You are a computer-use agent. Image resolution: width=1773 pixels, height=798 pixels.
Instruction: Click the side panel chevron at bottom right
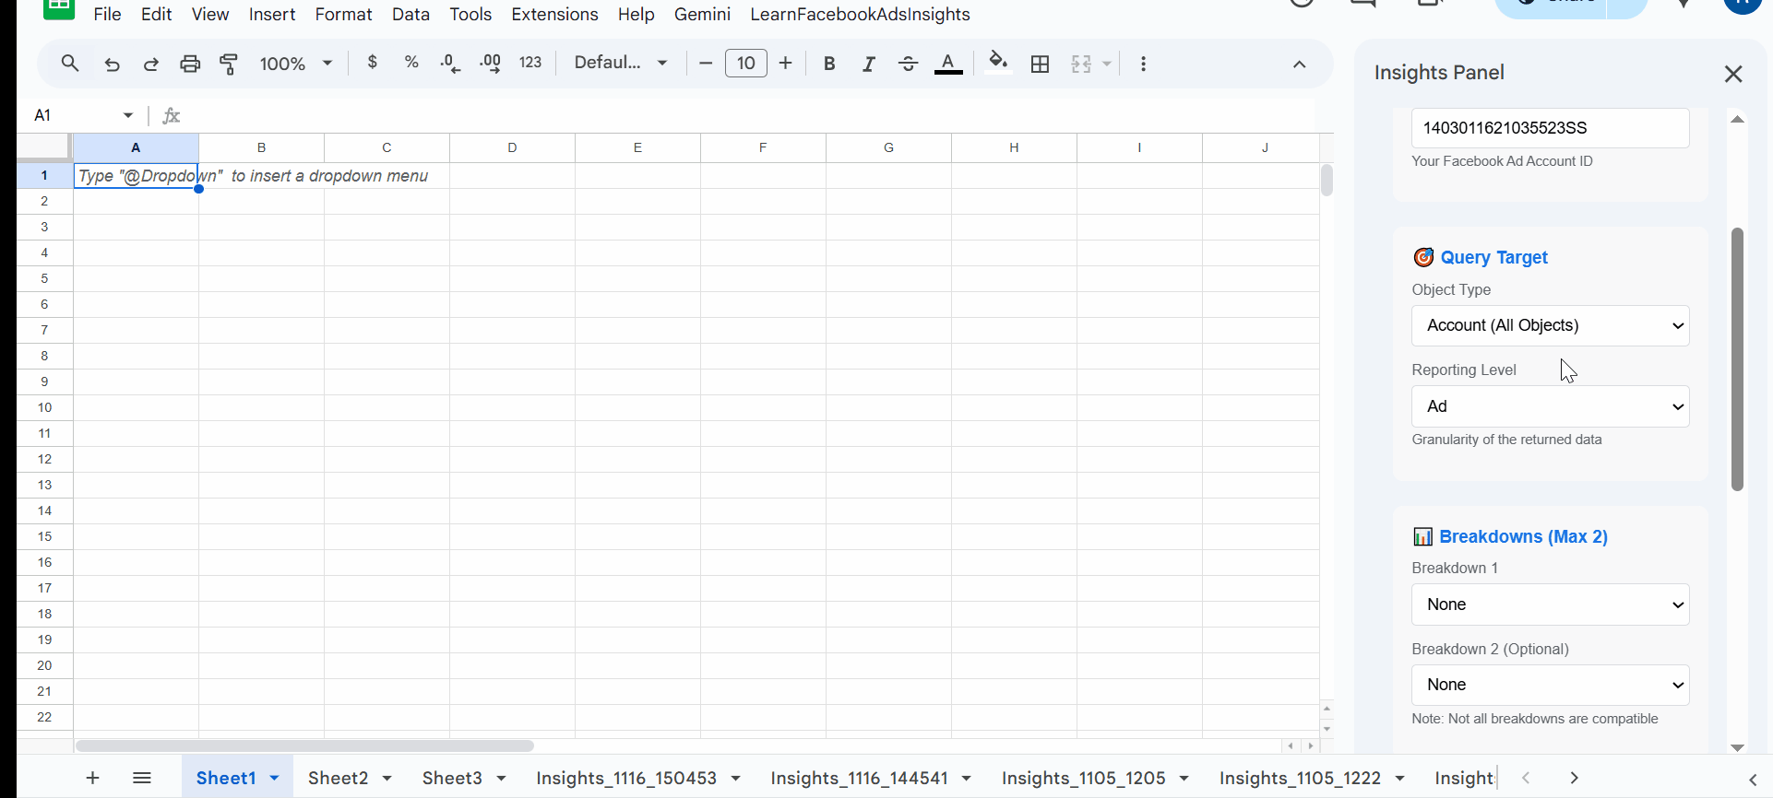click(x=1753, y=780)
